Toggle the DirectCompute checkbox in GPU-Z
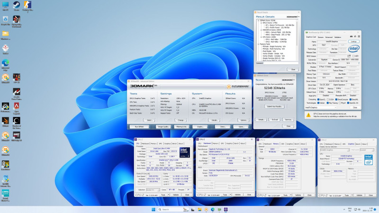The width and height of the screenshot is (379, 213). point(336,99)
